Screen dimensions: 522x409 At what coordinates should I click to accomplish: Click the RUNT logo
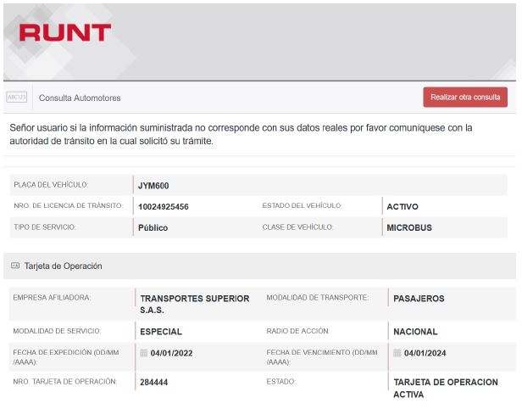tap(65, 33)
